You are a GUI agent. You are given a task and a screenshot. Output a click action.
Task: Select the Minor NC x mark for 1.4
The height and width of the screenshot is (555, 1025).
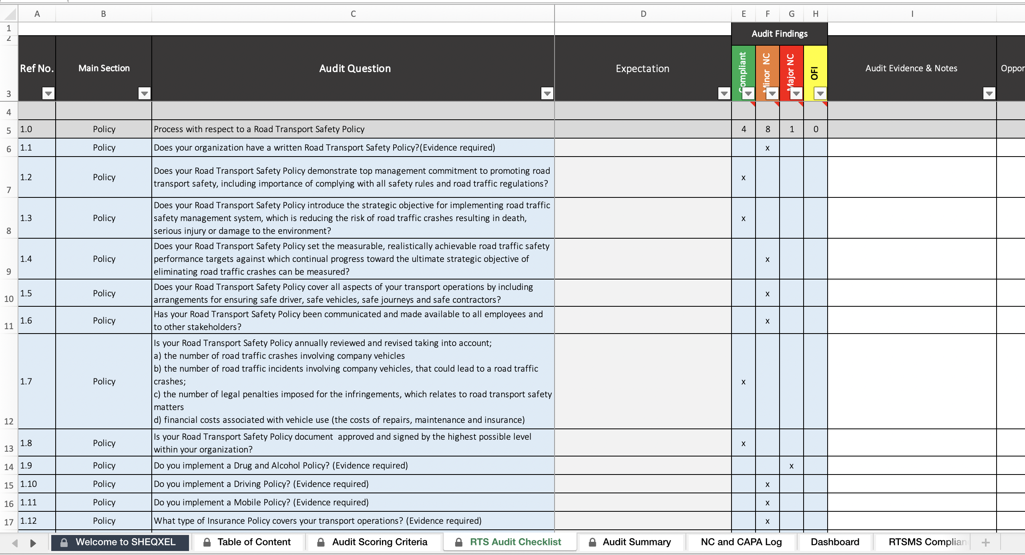(x=768, y=259)
